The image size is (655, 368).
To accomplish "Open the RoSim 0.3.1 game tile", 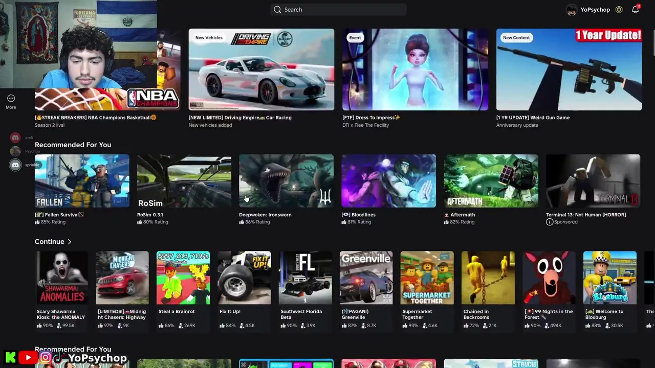I will pyautogui.click(x=184, y=181).
